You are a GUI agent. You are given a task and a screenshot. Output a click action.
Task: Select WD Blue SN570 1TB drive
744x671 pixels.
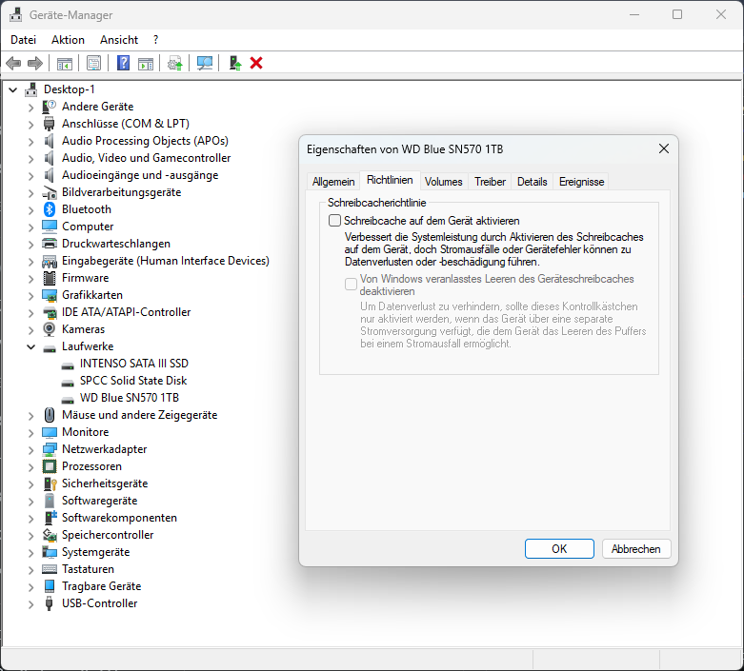pos(129,398)
